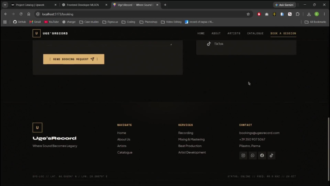Open the WhatsApp icon in footer

[x=252, y=156]
